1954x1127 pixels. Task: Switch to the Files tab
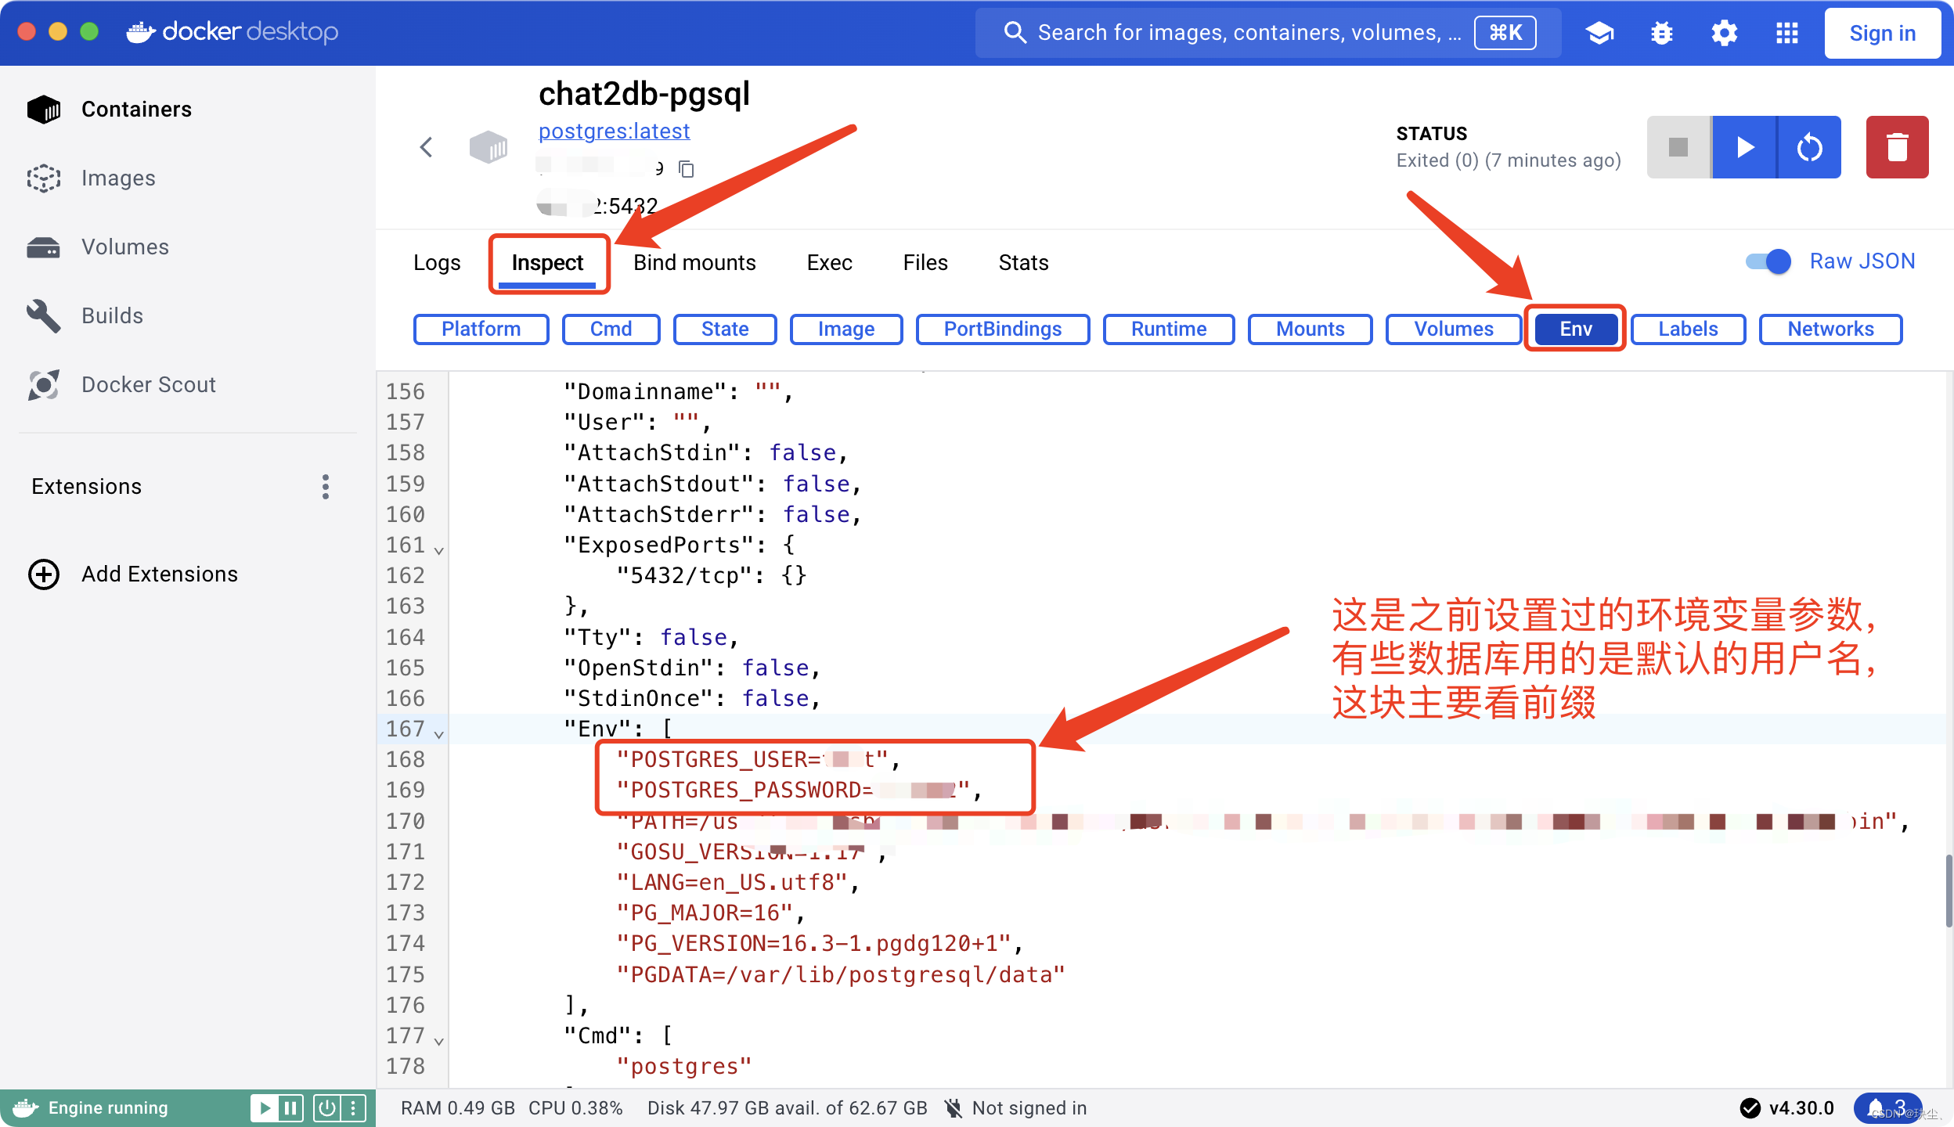coord(925,263)
